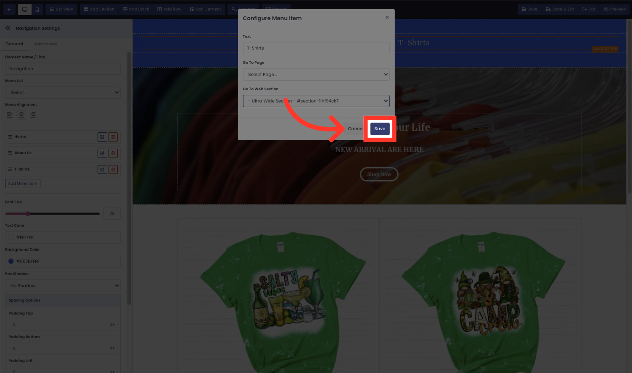Open the Go To Page dropdown
Screen dimensions: 632x373
316,74
